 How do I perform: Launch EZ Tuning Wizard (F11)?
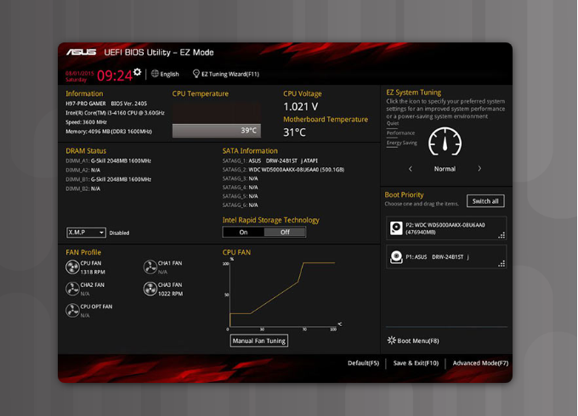pyautogui.click(x=226, y=74)
